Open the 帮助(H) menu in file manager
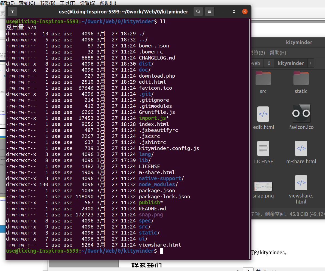325x271 pixels. click(x=278, y=53)
